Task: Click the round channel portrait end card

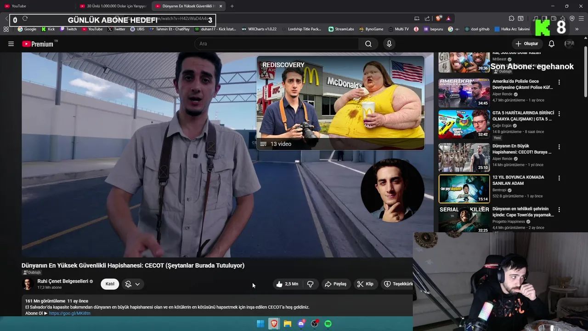Action: 392,190
